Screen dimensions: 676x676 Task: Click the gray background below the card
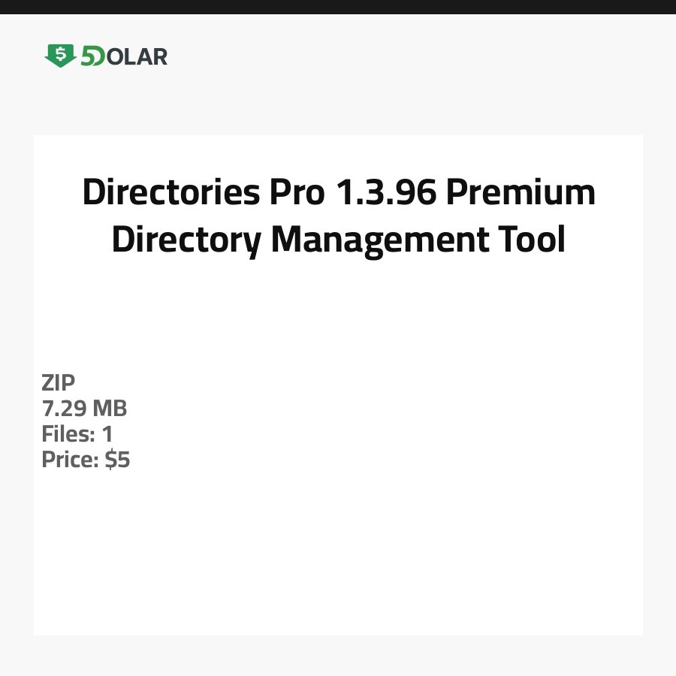(x=338, y=656)
